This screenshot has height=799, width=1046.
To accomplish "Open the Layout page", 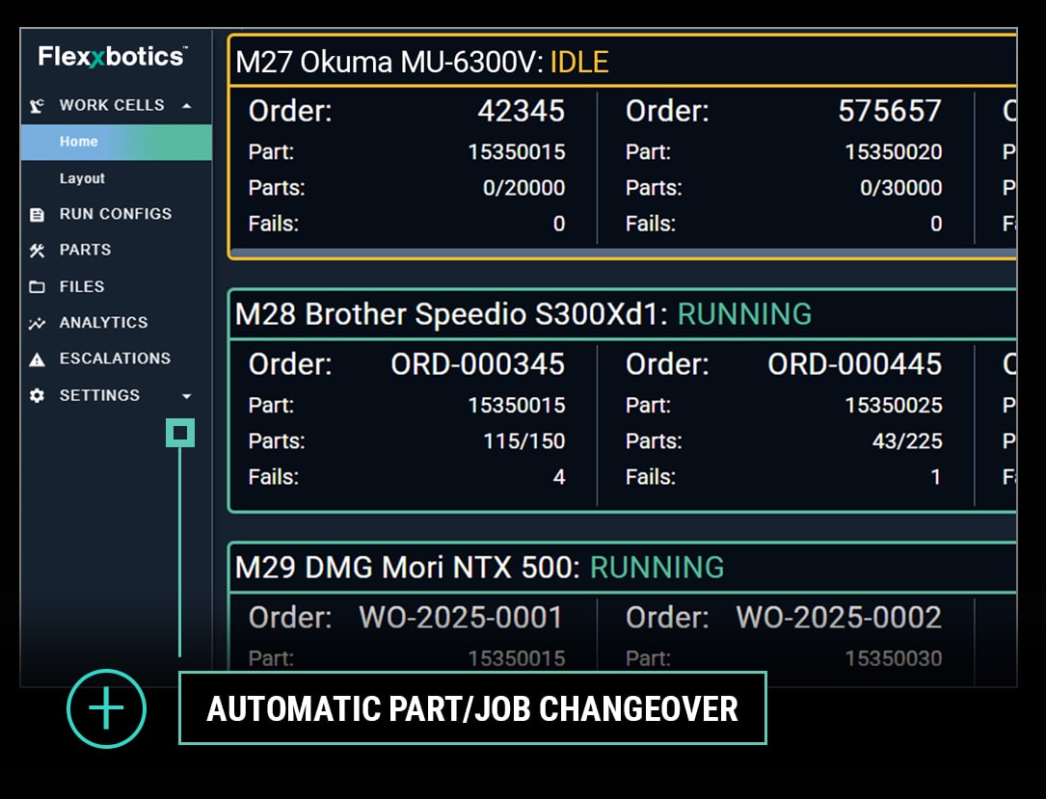I will [82, 178].
